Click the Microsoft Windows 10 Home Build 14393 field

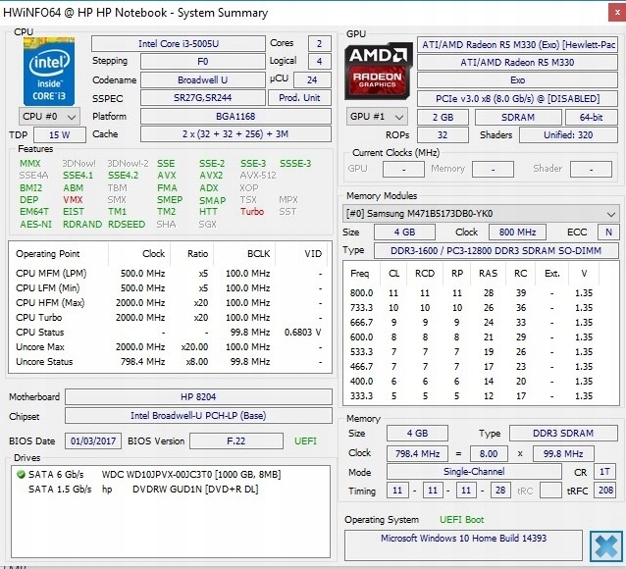tap(463, 545)
